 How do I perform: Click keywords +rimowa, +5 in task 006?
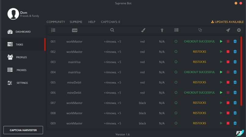tap(113, 93)
